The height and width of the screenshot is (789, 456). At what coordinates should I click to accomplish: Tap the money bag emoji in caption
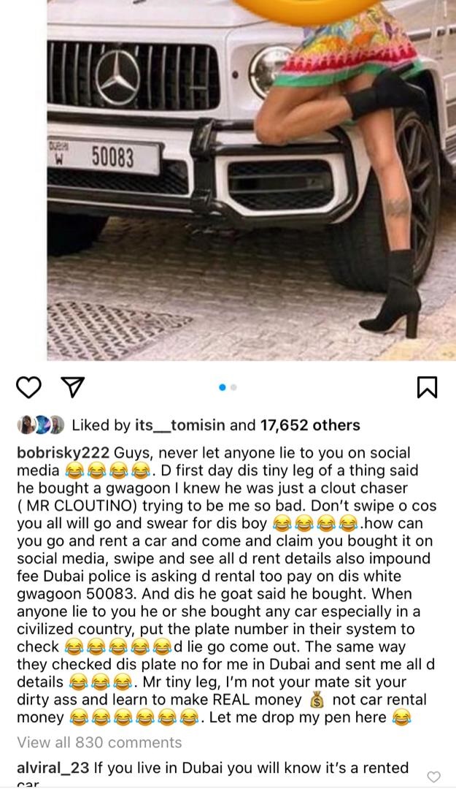point(318,701)
